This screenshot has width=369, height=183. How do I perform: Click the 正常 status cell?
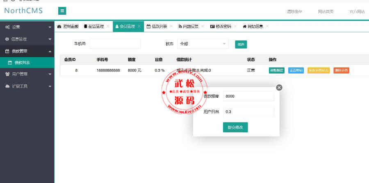click(251, 70)
